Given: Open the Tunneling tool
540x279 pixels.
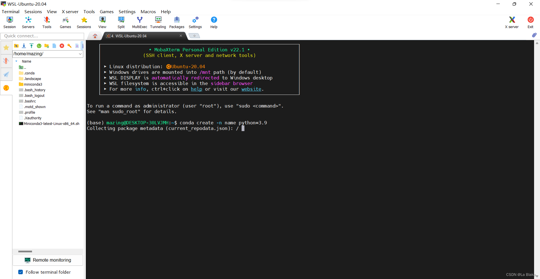Looking at the screenshot, I should (x=158, y=22).
